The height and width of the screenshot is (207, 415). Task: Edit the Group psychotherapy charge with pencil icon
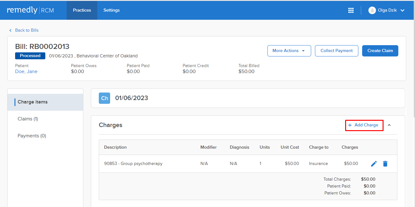click(373, 163)
